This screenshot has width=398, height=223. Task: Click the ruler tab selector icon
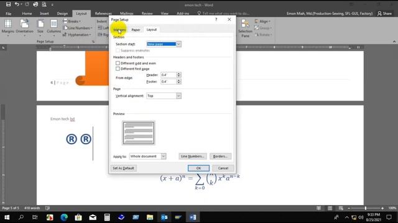(x=4, y=47)
